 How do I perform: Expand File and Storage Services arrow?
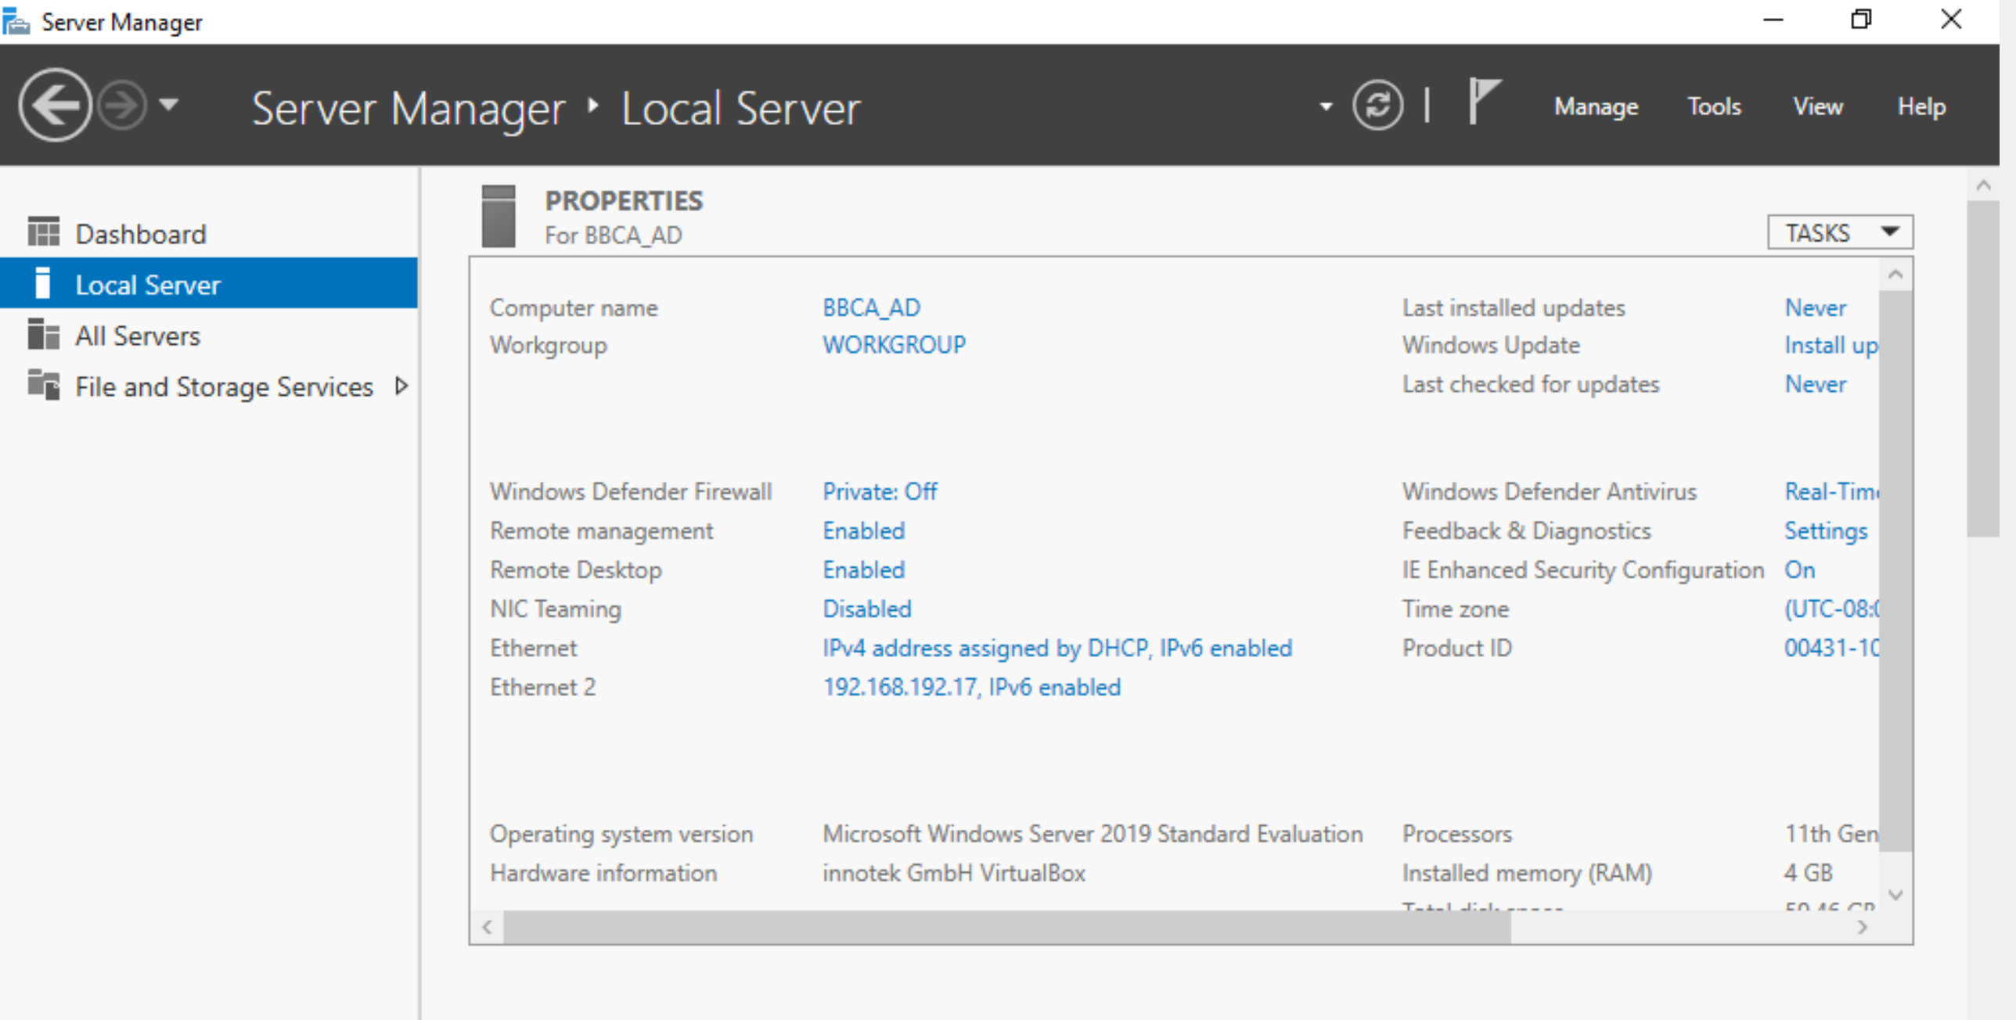point(401,386)
